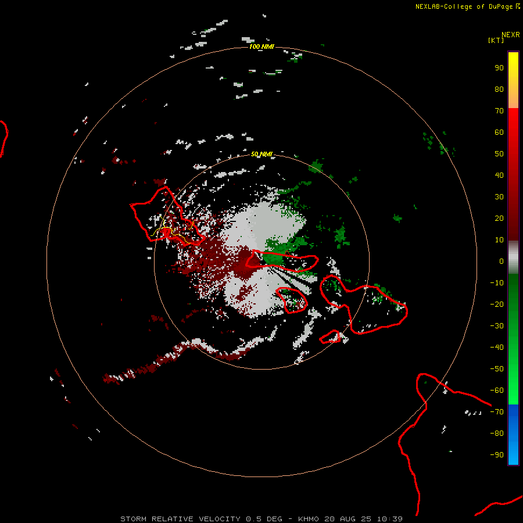523x523 pixels.
Task: Click the 50 value on the velocity scale
Action: 499,154
